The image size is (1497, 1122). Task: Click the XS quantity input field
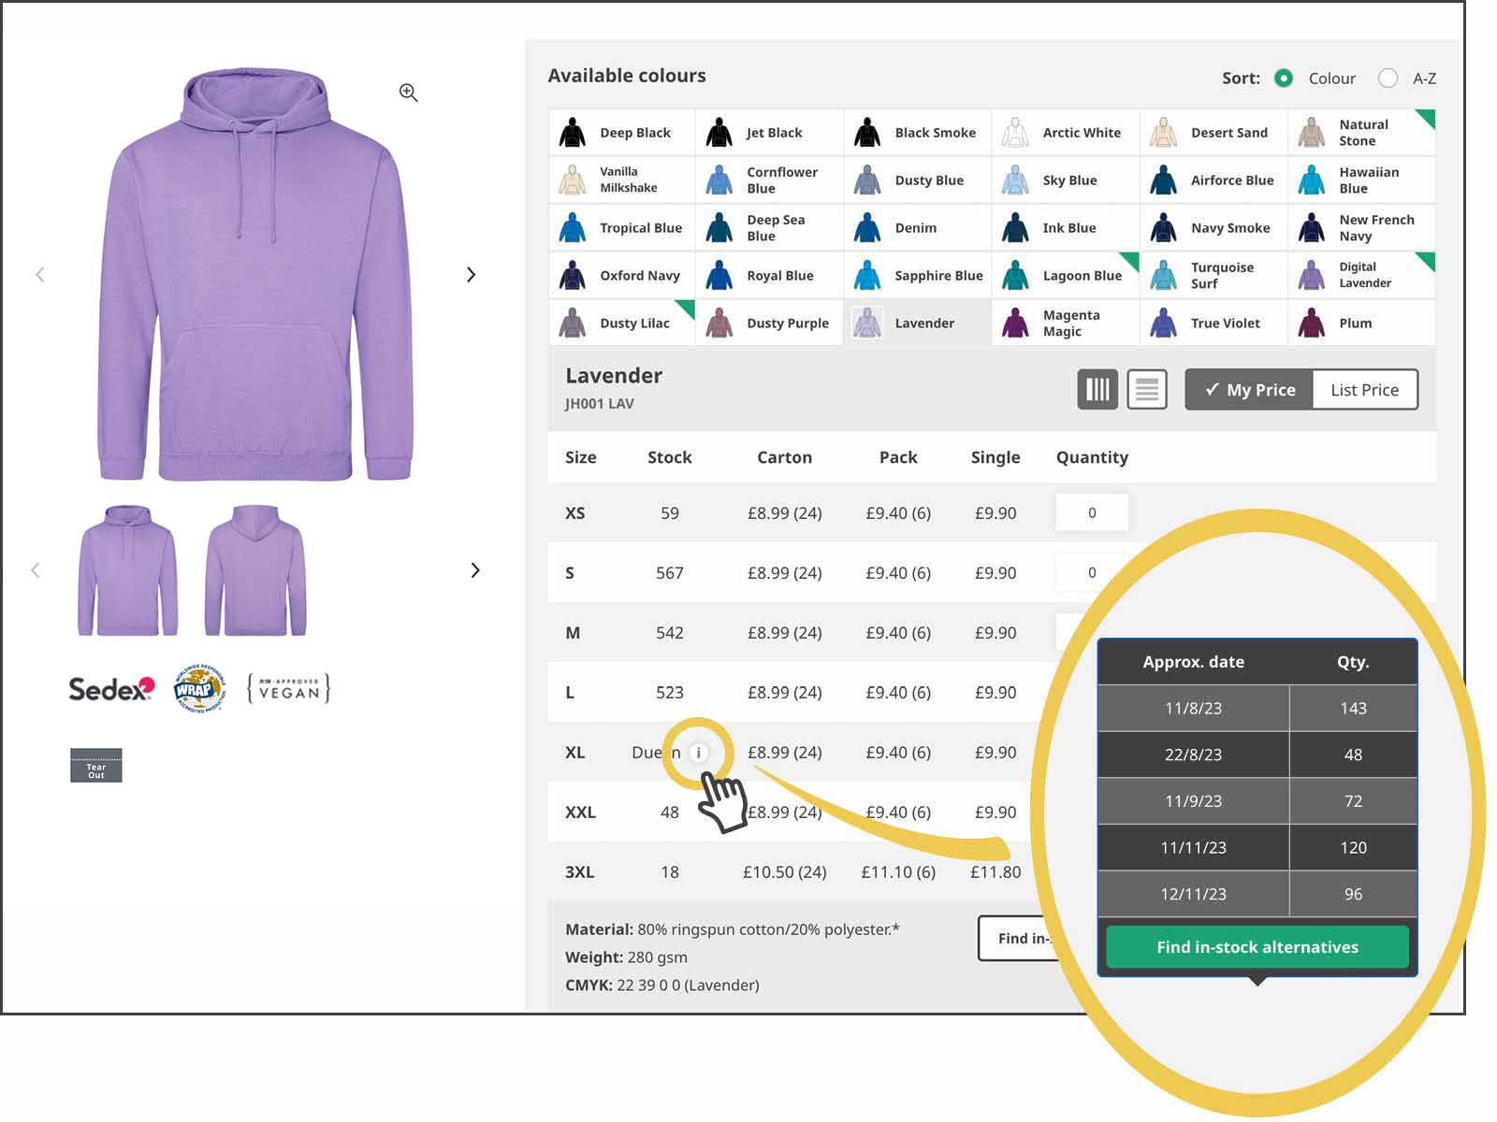pos(1091,513)
